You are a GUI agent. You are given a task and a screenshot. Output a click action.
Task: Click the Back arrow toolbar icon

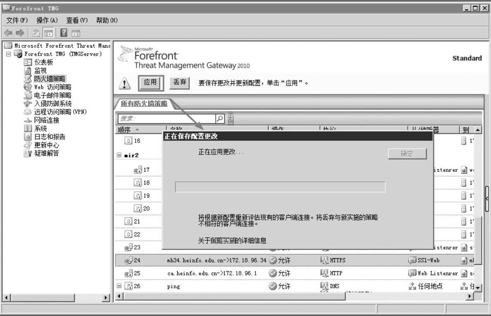[8, 33]
